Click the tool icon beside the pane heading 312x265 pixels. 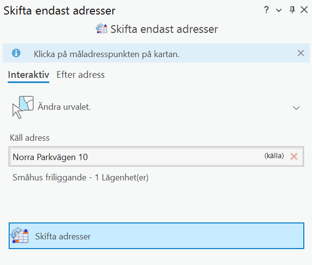coord(101,29)
